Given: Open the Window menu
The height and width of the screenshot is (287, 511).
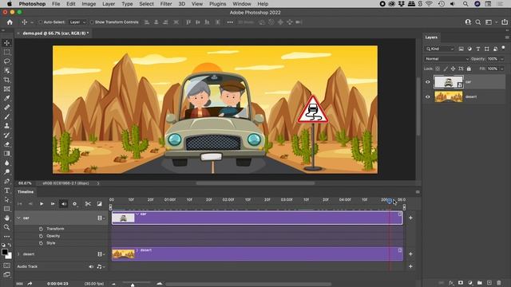Looking at the screenshot, I should [242, 4].
